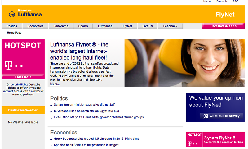
Task: Click the arrow bullet before S.Koreans killed headline
Action: [x=51, y=112]
